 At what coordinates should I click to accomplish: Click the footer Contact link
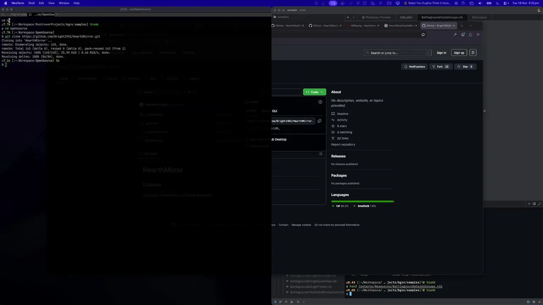(x=283, y=225)
